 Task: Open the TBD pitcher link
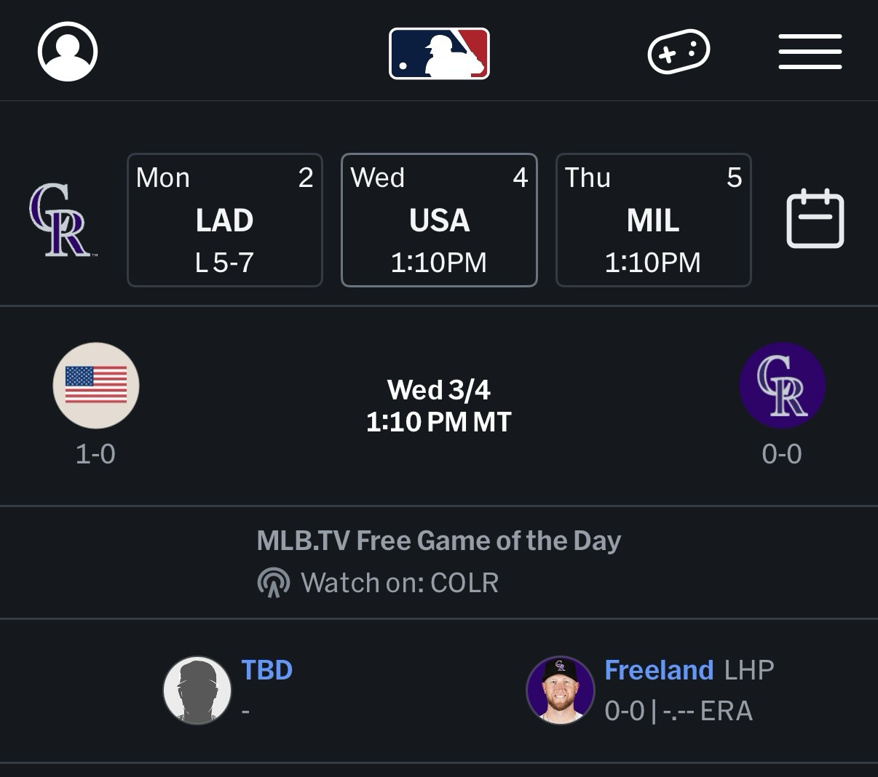(x=266, y=670)
